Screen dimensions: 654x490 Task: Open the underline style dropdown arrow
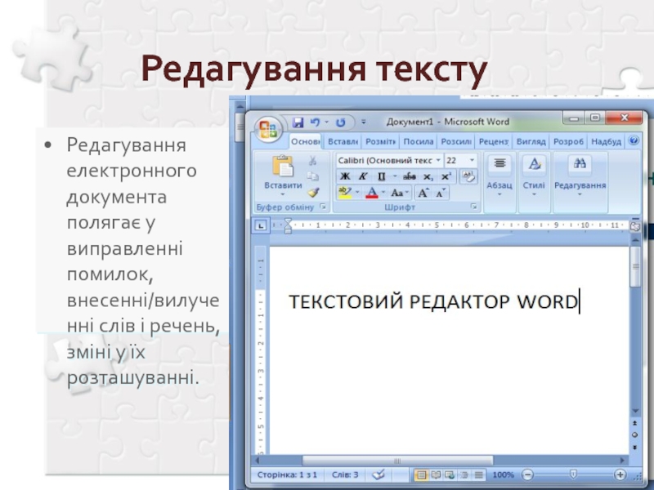click(x=395, y=176)
